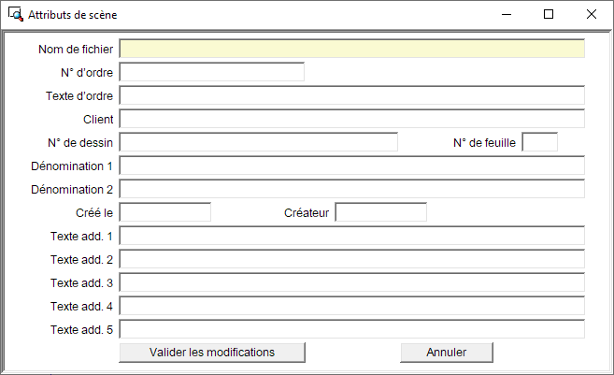
Task: Click into the Texte add. 3 field
Action: pos(351,282)
